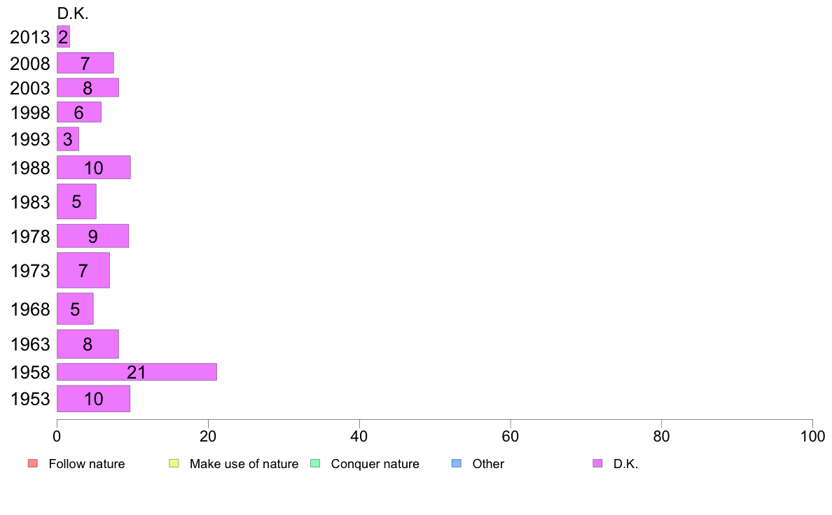Click the 2008 year axis label
This screenshot has height=515, width=832.
30,63
